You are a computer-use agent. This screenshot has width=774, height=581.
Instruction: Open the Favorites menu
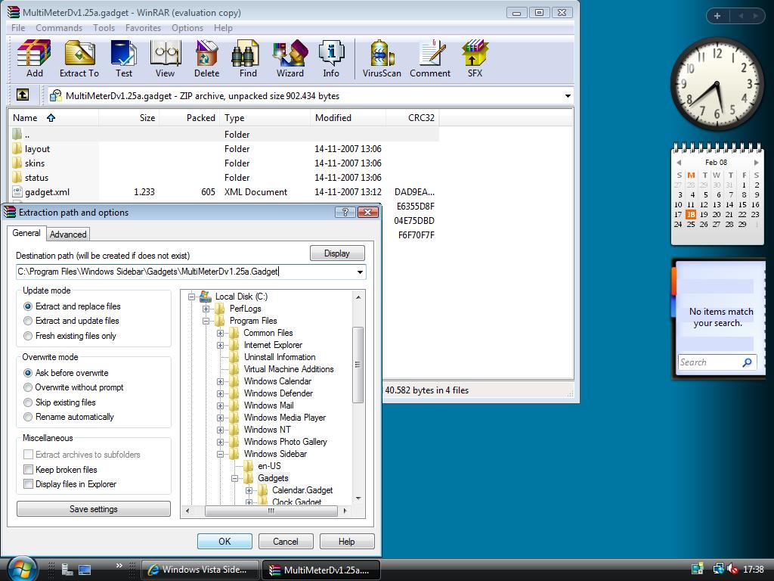pos(143,28)
